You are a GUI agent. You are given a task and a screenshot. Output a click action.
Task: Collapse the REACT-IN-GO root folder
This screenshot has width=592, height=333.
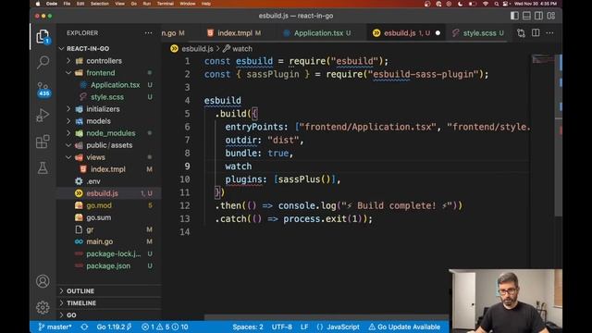pyautogui.click(x=88, y=49)
